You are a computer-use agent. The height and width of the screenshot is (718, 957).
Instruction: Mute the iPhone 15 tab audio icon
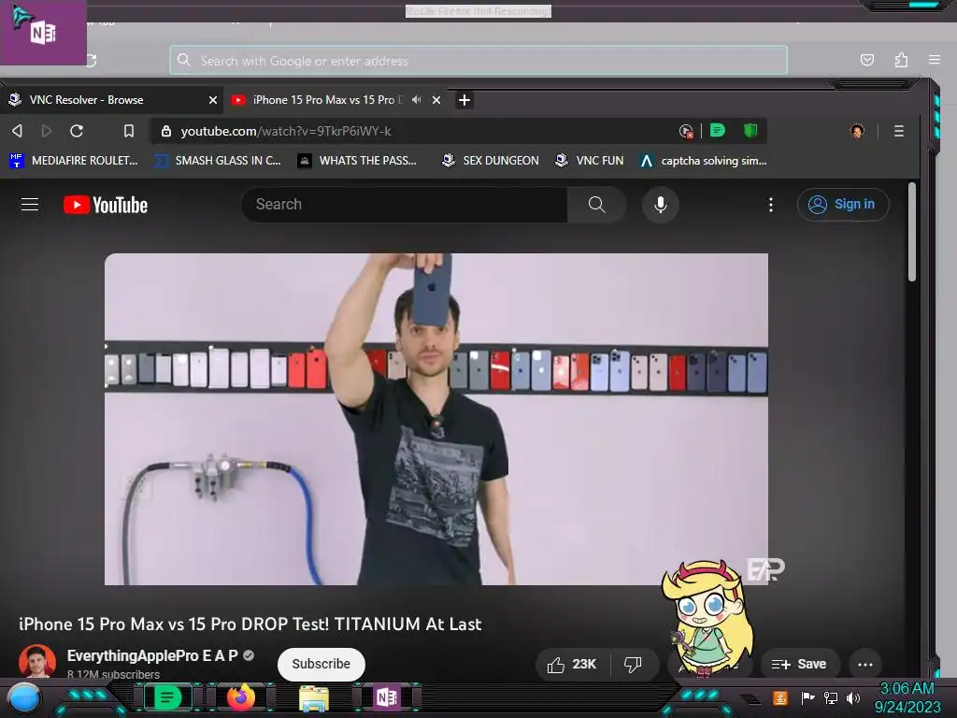point(416,99)
